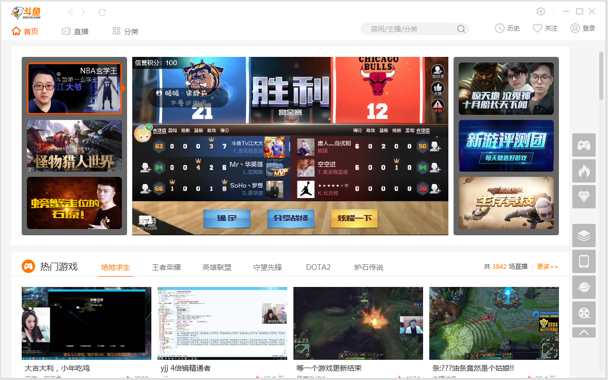Open the 历史 watch history

(x=507, y=28)
